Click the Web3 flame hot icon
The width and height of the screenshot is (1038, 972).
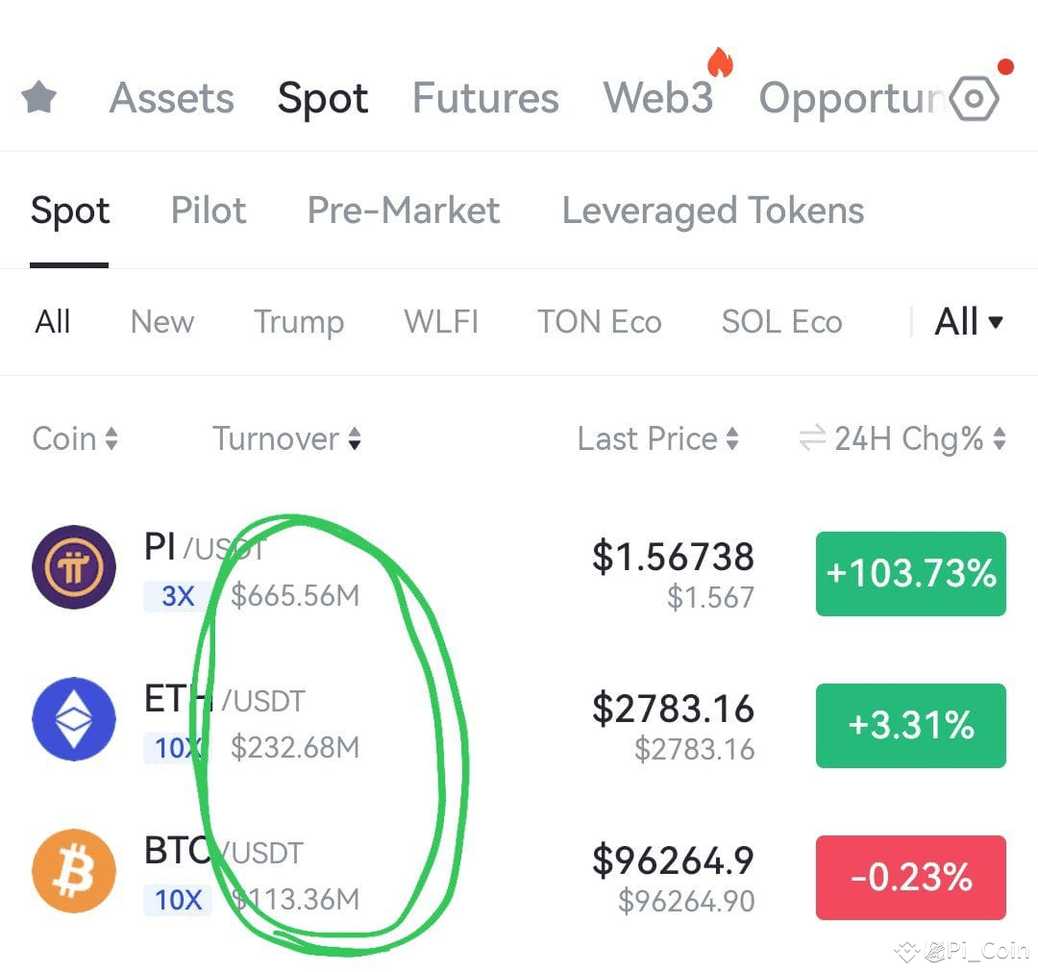720,62
